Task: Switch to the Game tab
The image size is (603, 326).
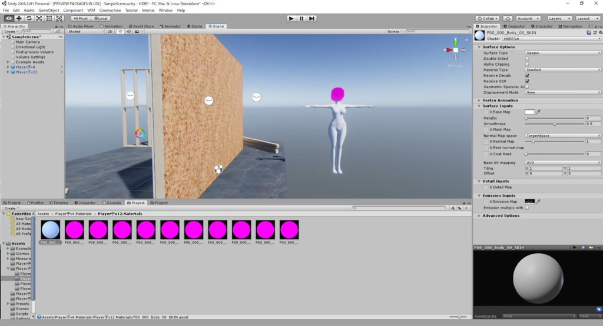Action: click(x=194, y=26)
